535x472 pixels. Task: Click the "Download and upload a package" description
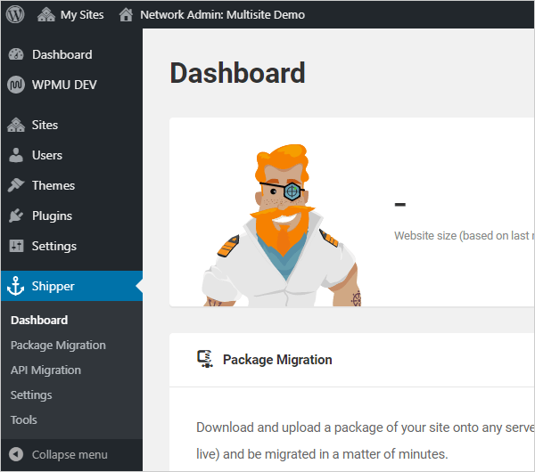point(365,441)
